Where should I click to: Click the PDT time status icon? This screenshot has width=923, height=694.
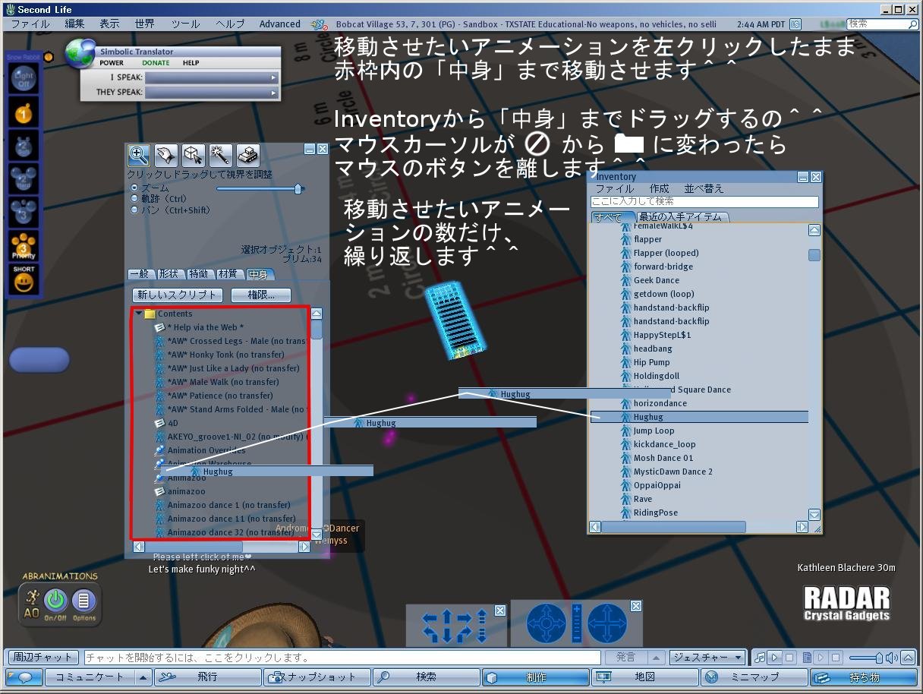795,24
